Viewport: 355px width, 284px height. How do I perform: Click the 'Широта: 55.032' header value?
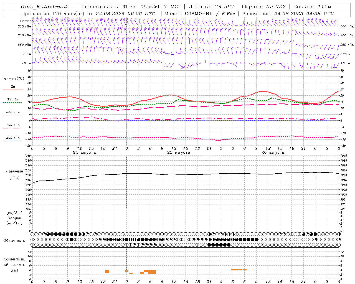[264, 7]
